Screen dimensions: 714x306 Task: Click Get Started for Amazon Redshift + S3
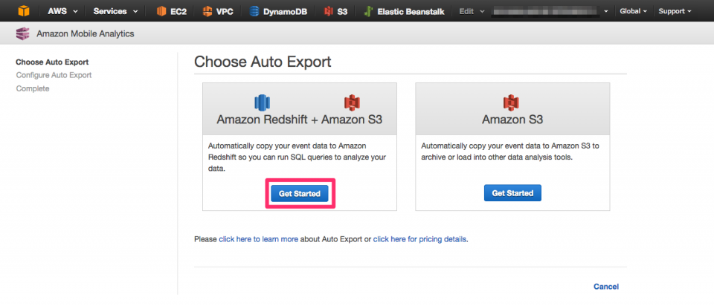300,193
